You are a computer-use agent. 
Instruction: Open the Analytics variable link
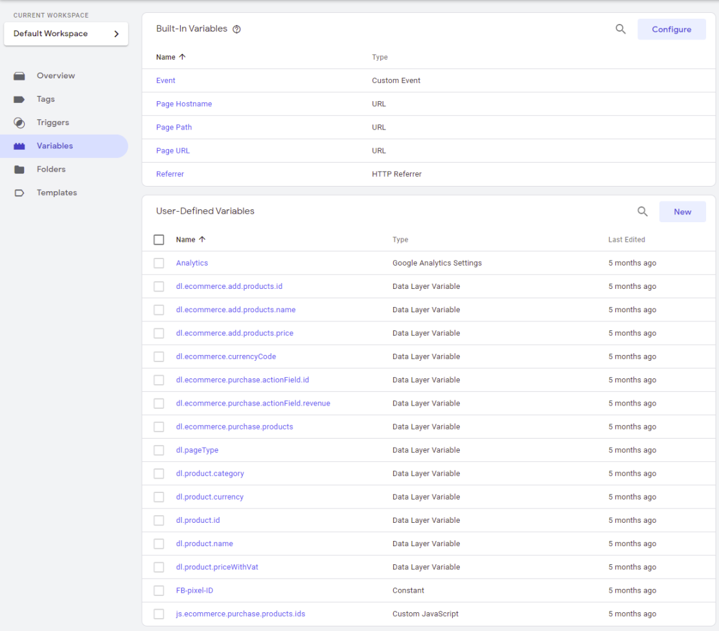tap(192, 263)
